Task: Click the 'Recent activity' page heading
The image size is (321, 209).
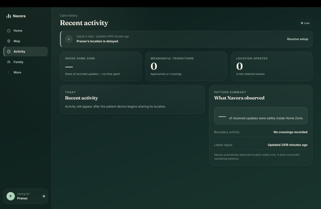Action: tap(84, 23)
